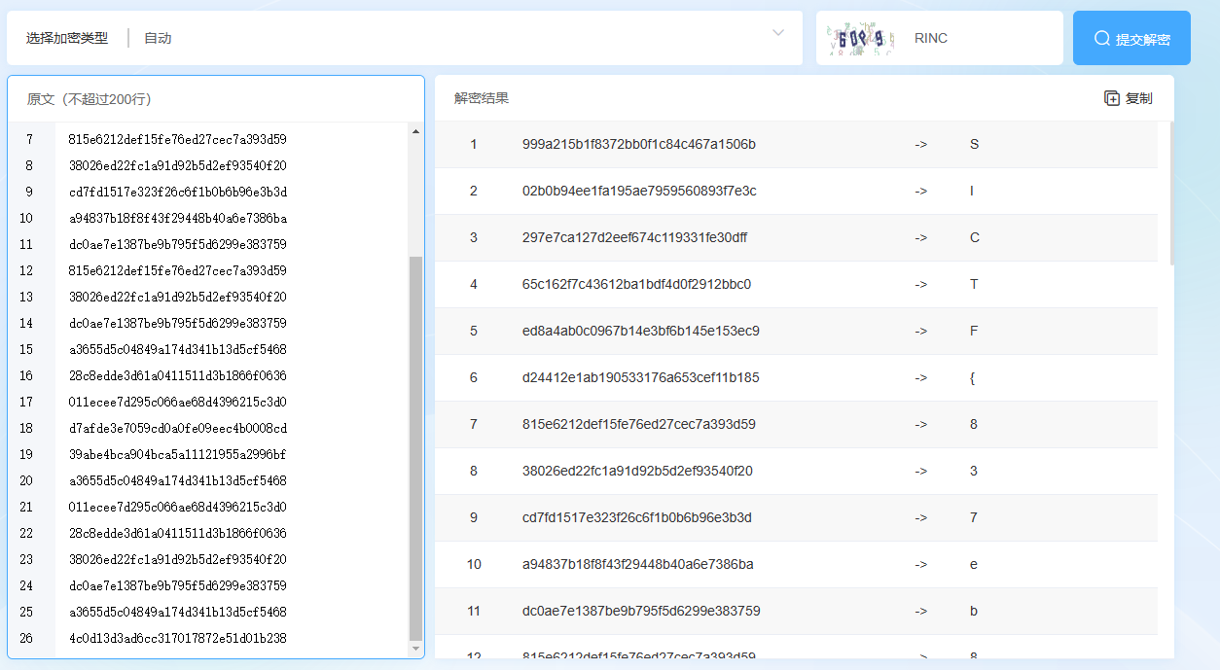Click decrypted value b in row 11
This screenshot has width=1220, height=670.
[x=974, y=611]
